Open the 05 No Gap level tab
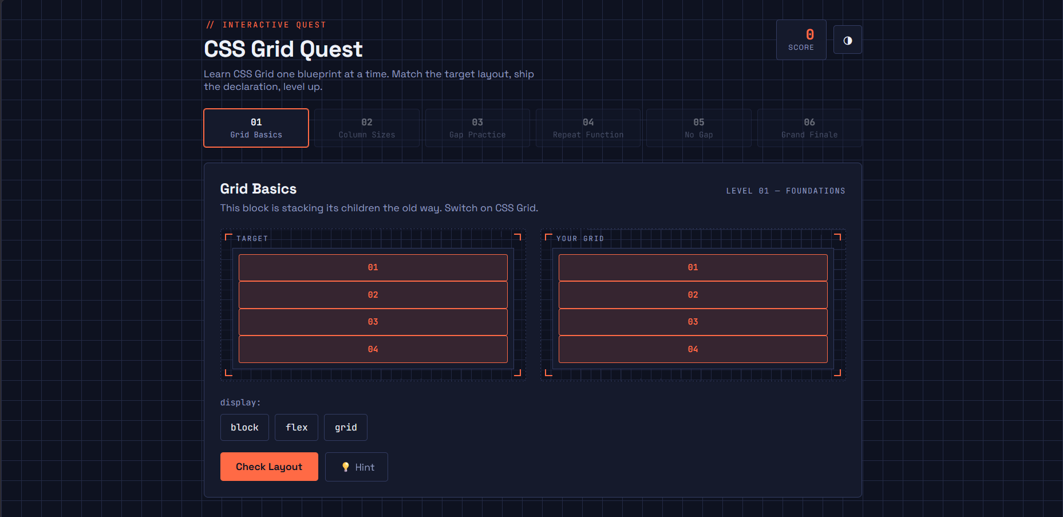1063x517 pixels. coord(698,128)
